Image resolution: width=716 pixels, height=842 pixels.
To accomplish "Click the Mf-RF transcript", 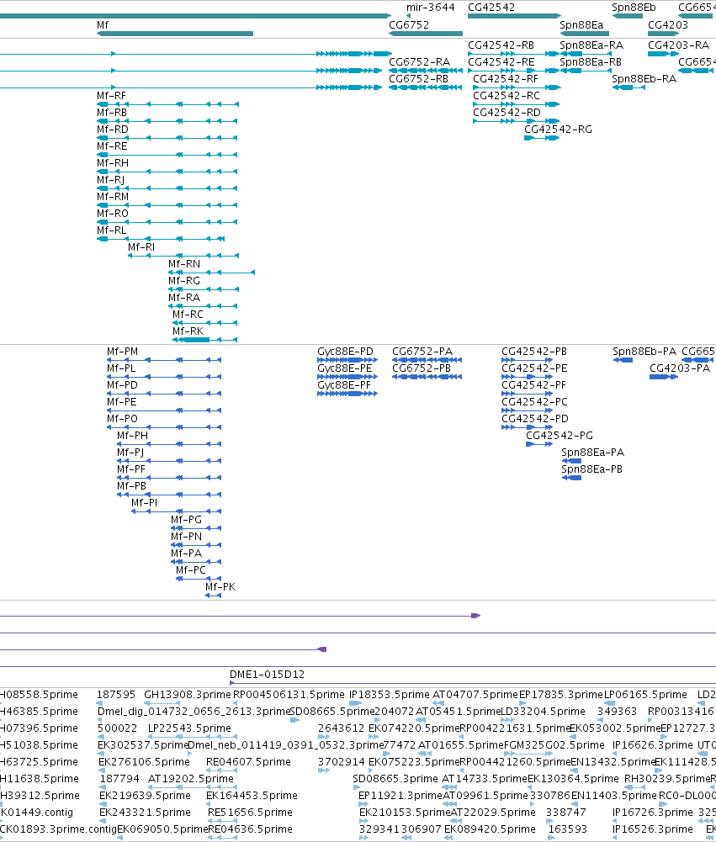I will click(x=167, y=104).
